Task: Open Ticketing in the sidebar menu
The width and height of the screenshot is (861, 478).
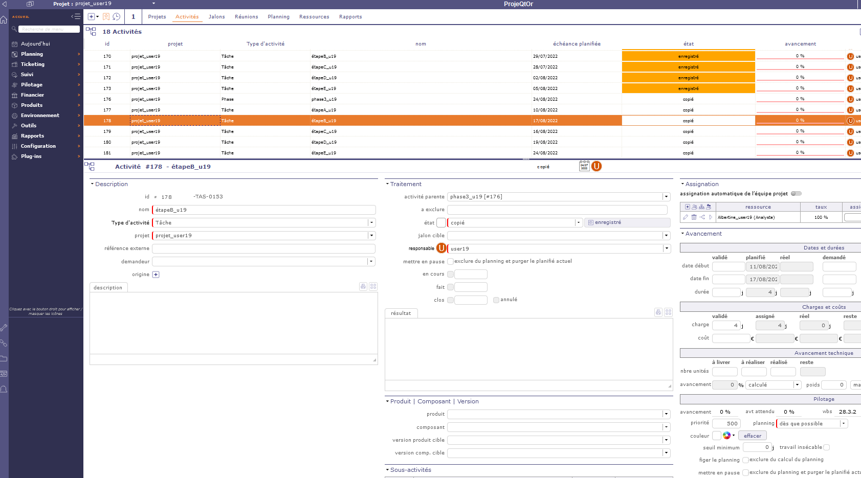Action: (33, 64)
